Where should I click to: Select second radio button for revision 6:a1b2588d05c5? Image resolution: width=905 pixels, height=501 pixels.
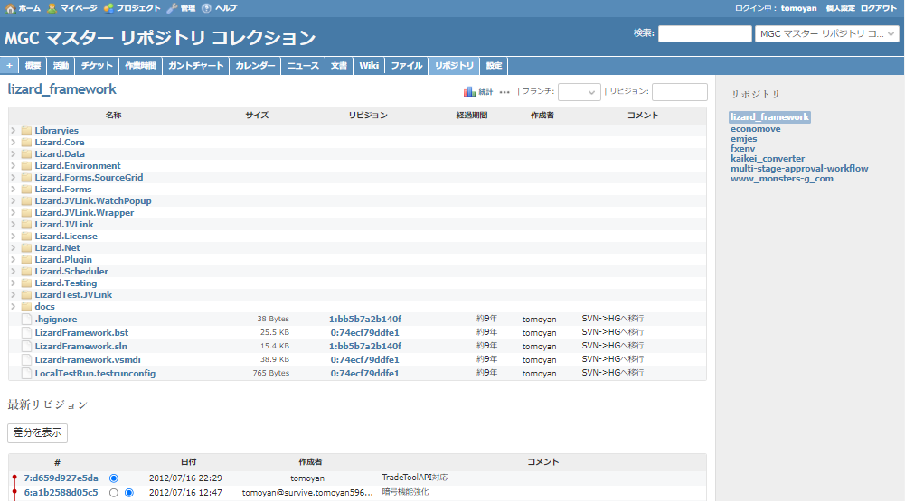pos(129,493)
